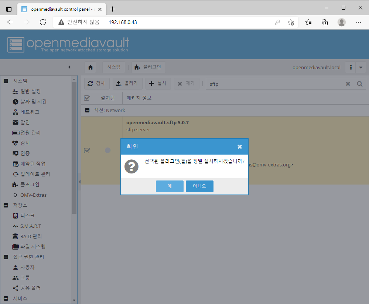This screenshot has height=304, width=369.
Task: Click the openmediavault logo
Action: (68, 44)
